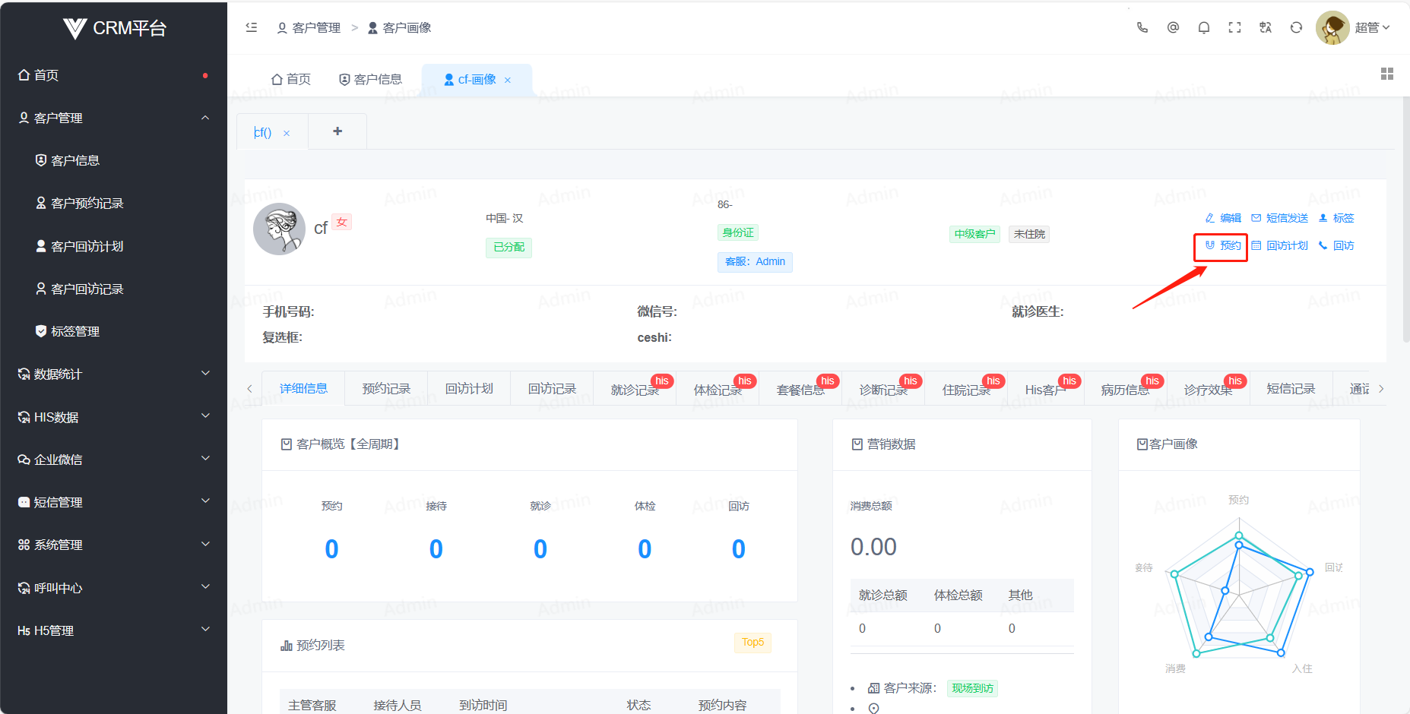1410x714 pixels.
Task: Click the 回访 phone action link
Action: tap(1336, 245)
